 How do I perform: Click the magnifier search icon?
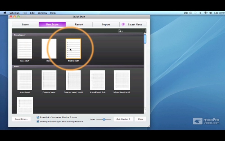(120, 31)
